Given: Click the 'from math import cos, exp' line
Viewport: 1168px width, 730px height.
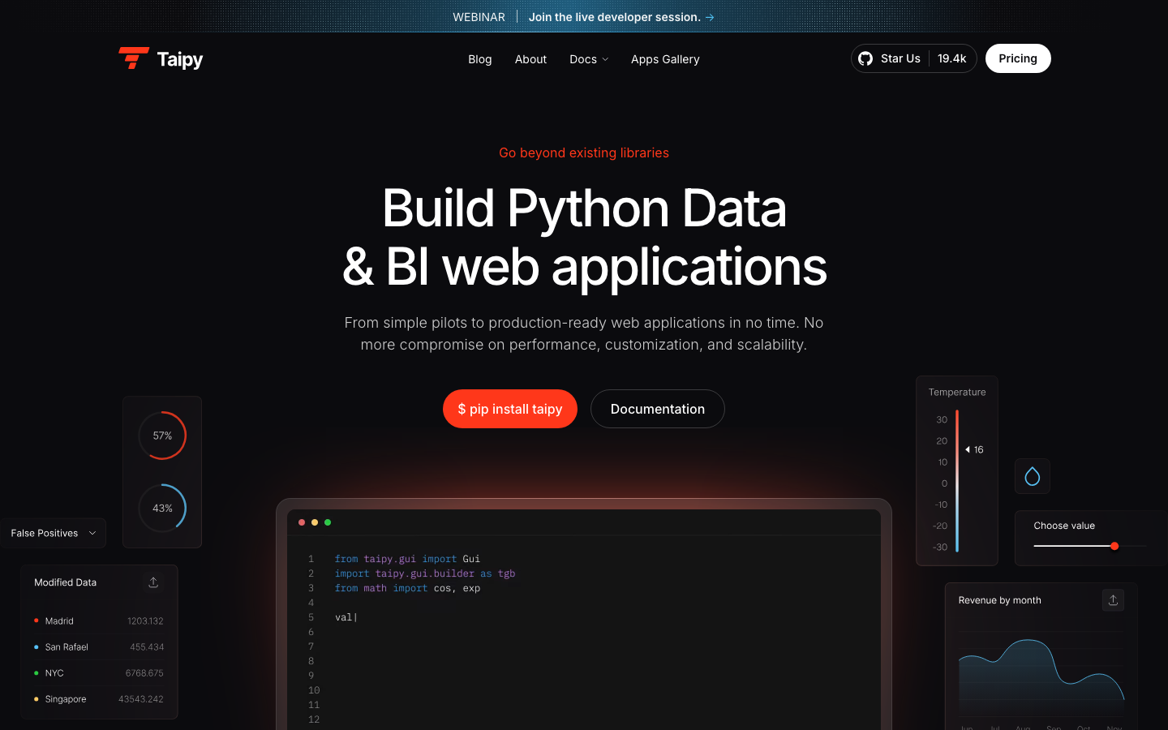Looking at the screenshot, I should click(x=407, y=588).
